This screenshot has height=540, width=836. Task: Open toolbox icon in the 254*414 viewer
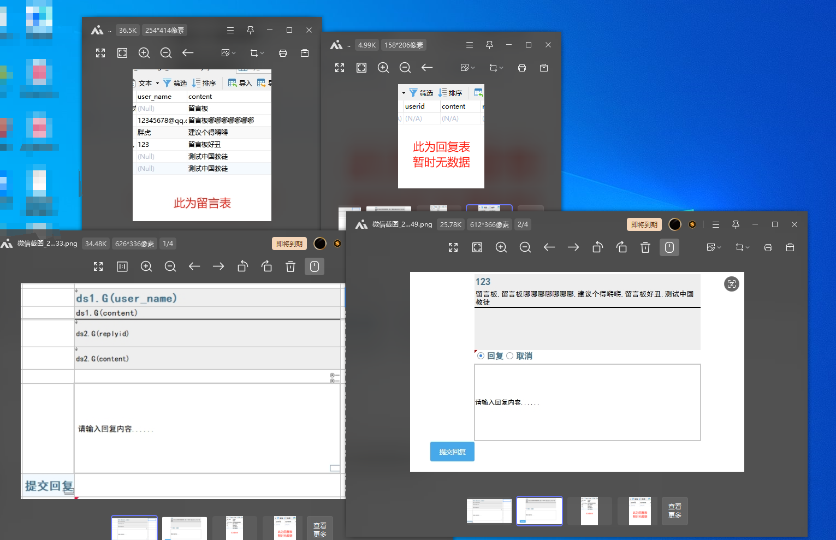(x=305, y=53)
